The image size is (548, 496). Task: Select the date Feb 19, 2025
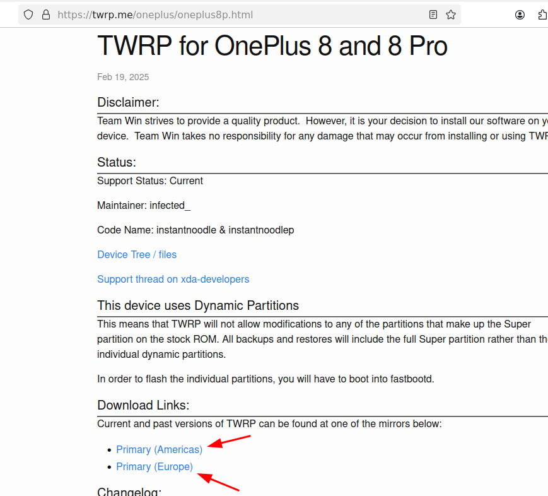coord(123,77)
